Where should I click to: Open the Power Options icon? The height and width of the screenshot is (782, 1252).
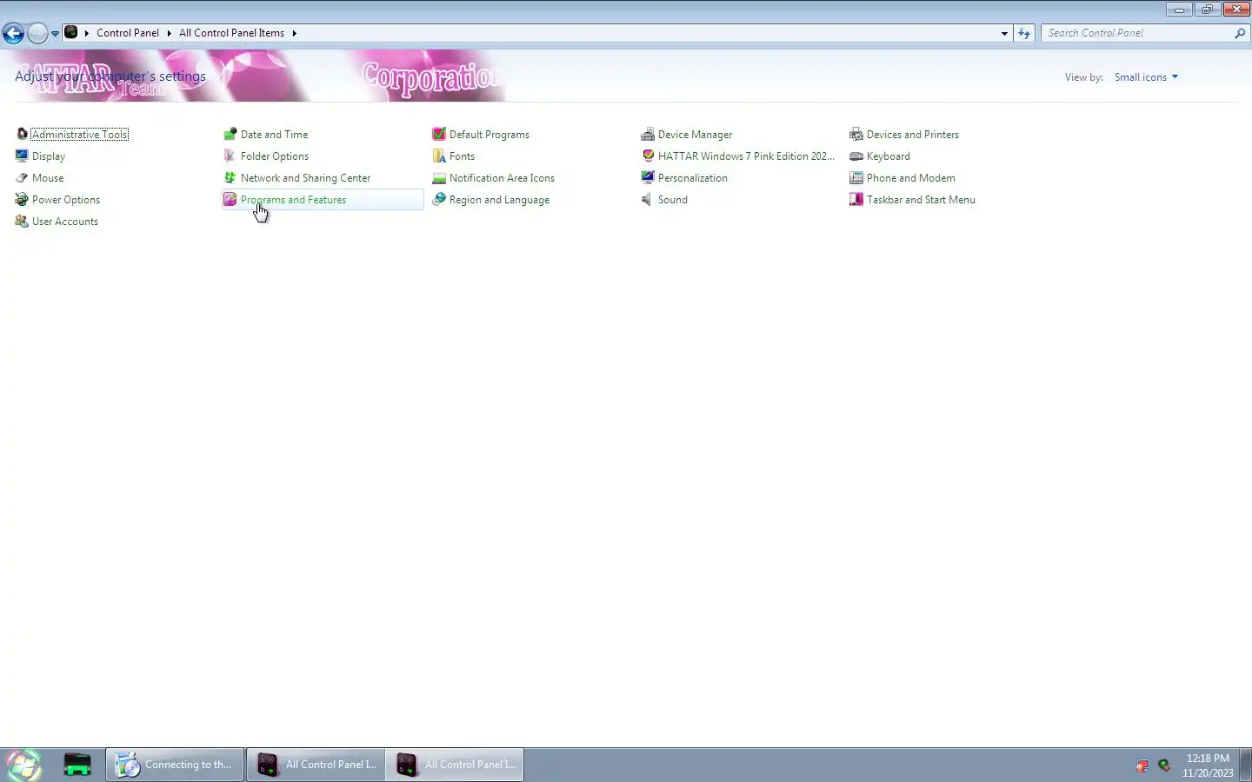pyautogui.click(x=22, y=199)
